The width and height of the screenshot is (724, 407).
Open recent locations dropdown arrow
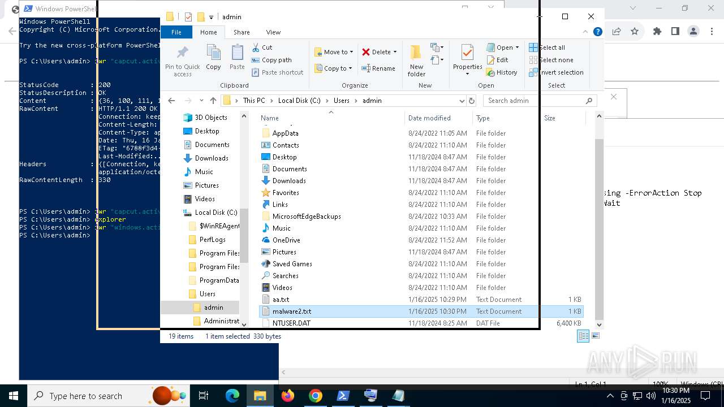tap(201, 101)
